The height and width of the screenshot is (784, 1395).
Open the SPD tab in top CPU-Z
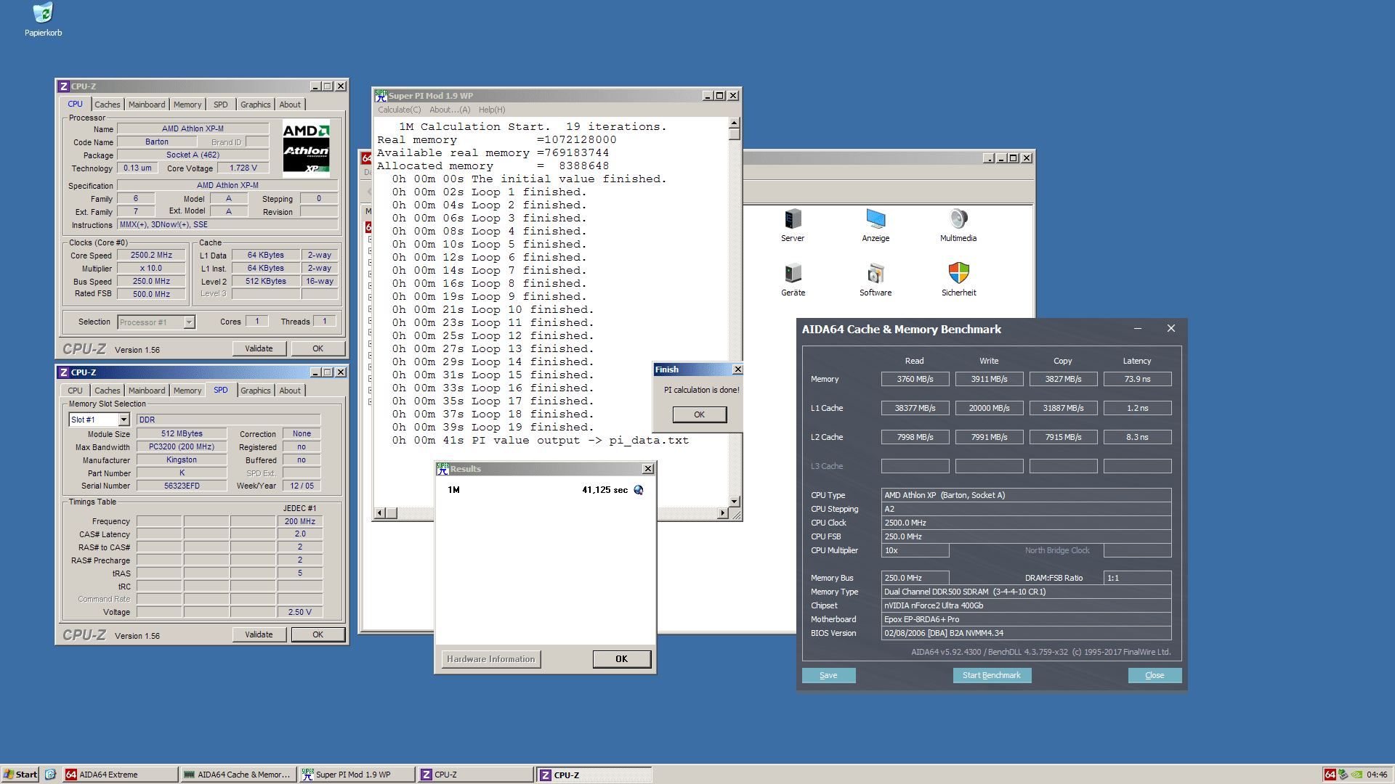tap(221, 105)
